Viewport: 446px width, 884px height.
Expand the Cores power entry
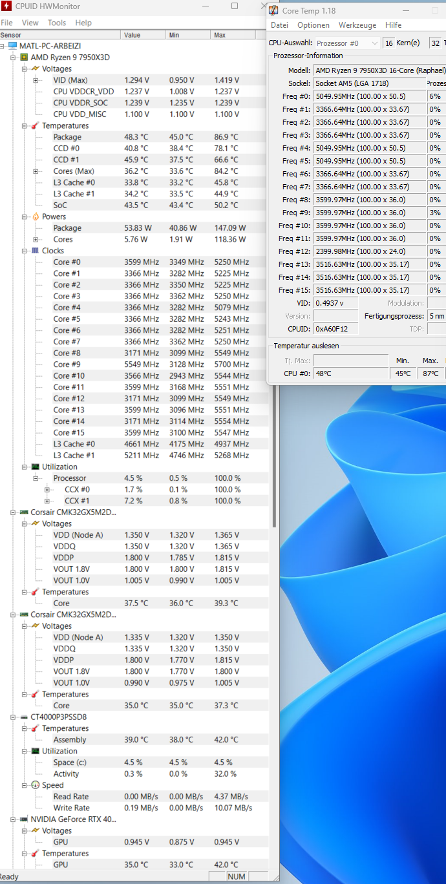[x=36, y=239]
